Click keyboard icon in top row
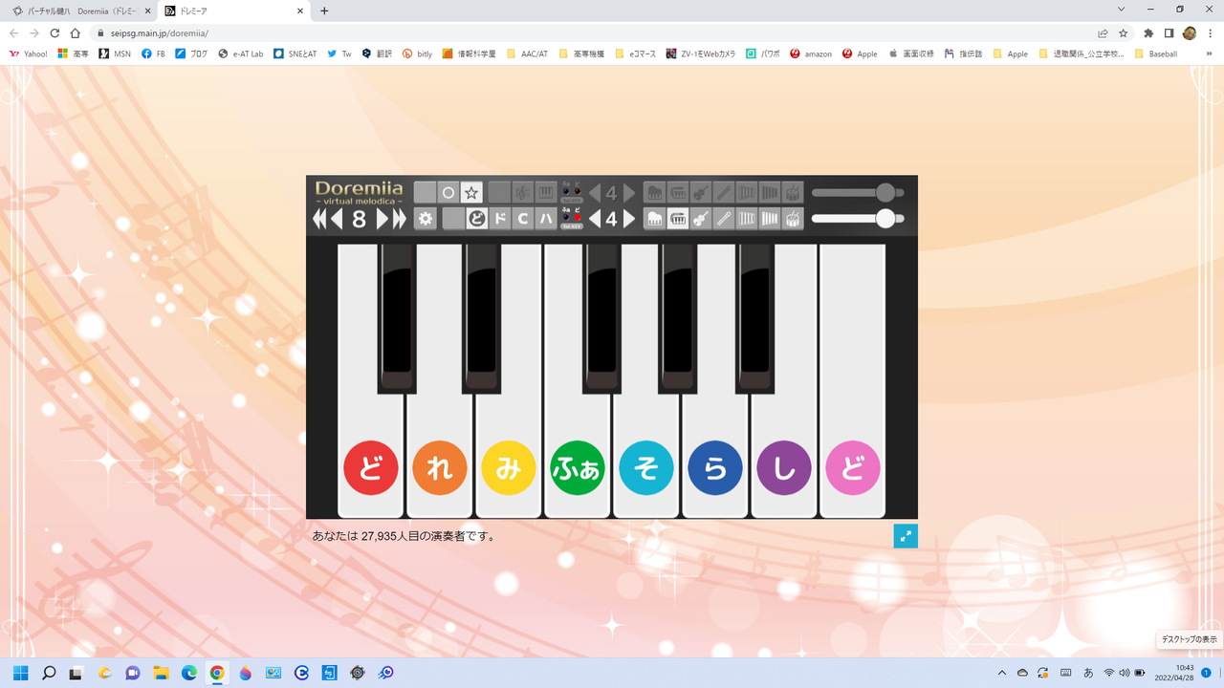The image size is (1224, 688). click(x=546, y=193)
